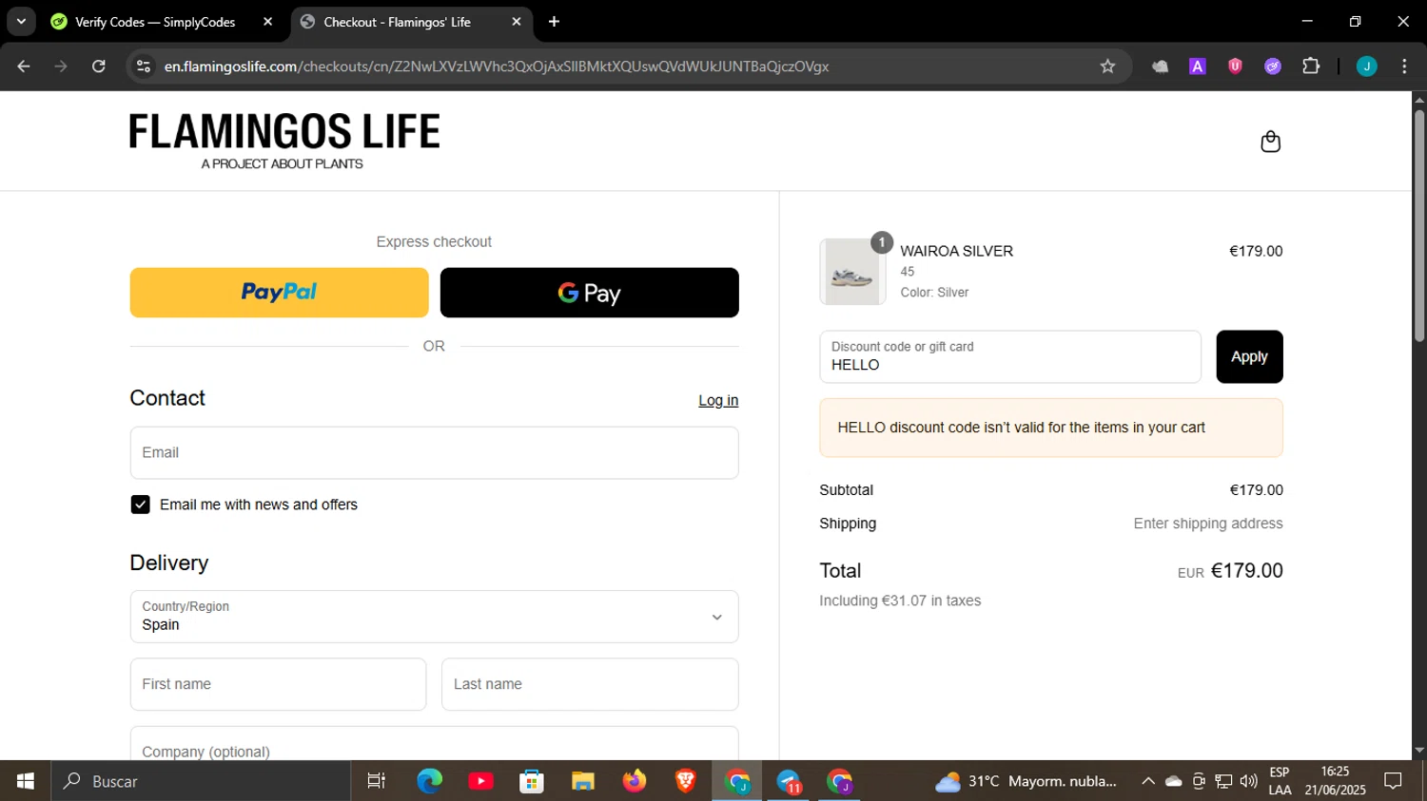Open File Explorer from taskbar
Viewport: 1427px width, 801px height.
click(583, 781)
